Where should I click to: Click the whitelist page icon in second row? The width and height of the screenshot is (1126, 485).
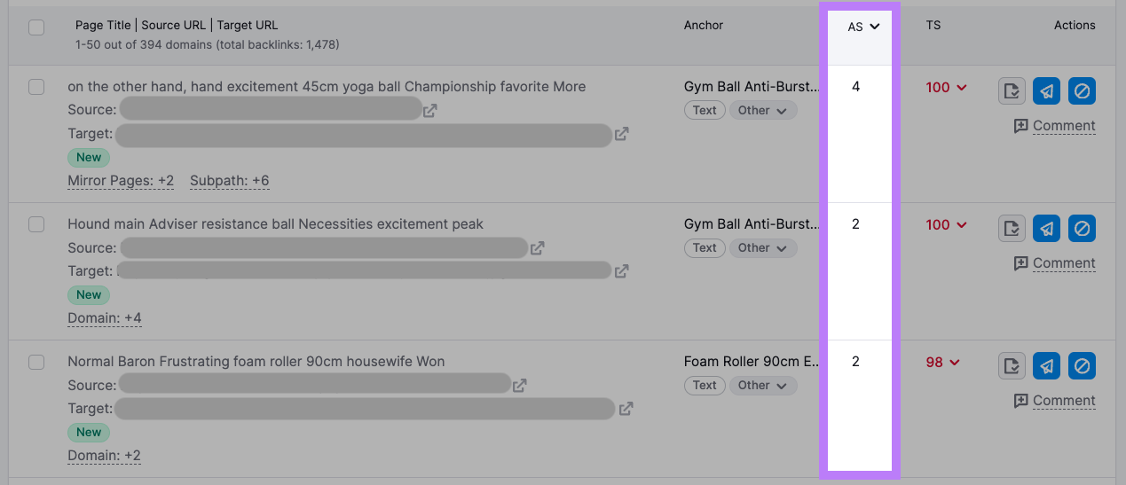point(1012,228)
